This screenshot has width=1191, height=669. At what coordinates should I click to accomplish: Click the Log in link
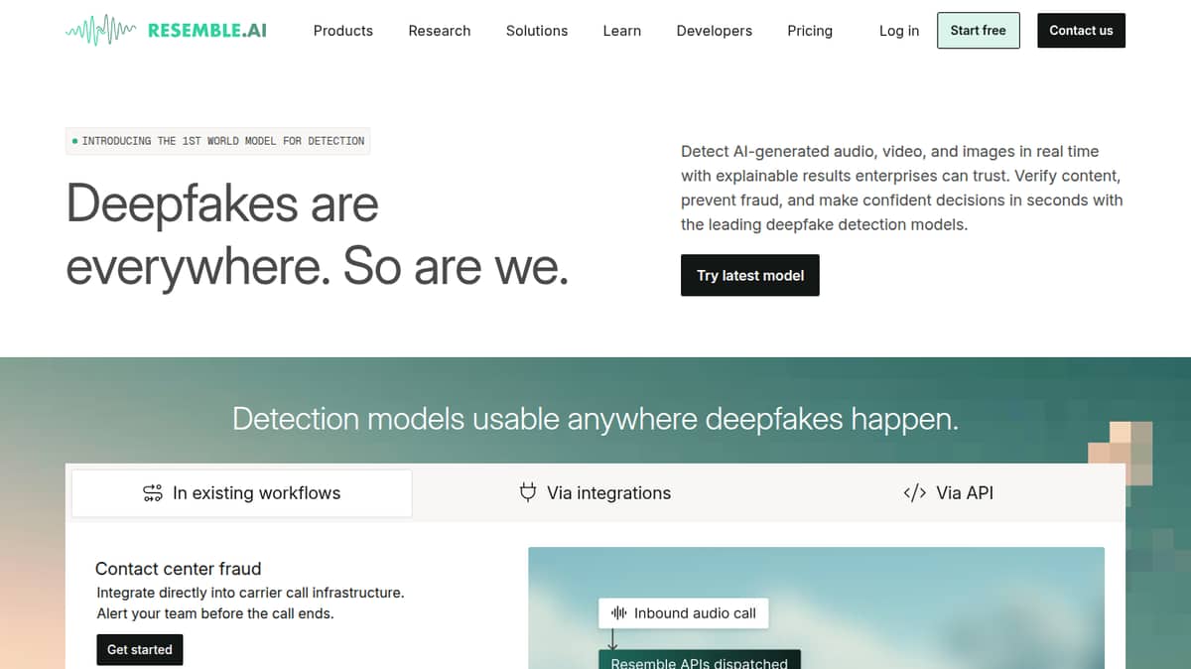coord(899,31)
